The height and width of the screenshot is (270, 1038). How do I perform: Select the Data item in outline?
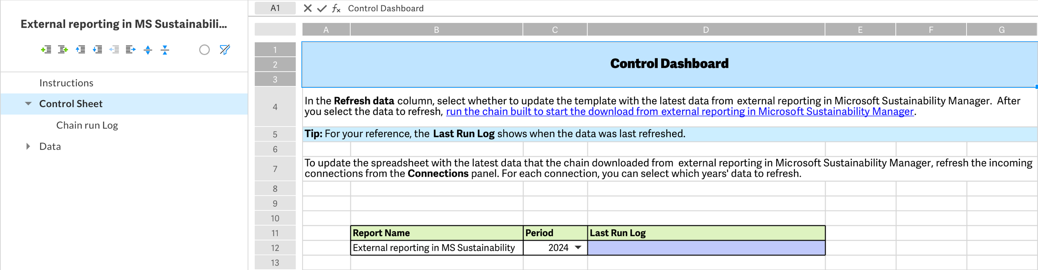click(x=50, y=147)
